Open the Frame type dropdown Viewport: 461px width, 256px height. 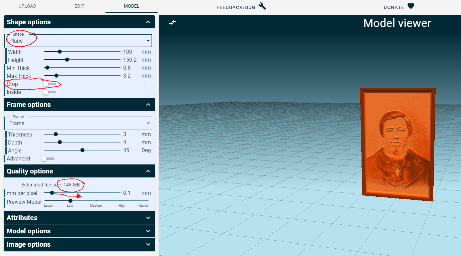tap(79, 123)
